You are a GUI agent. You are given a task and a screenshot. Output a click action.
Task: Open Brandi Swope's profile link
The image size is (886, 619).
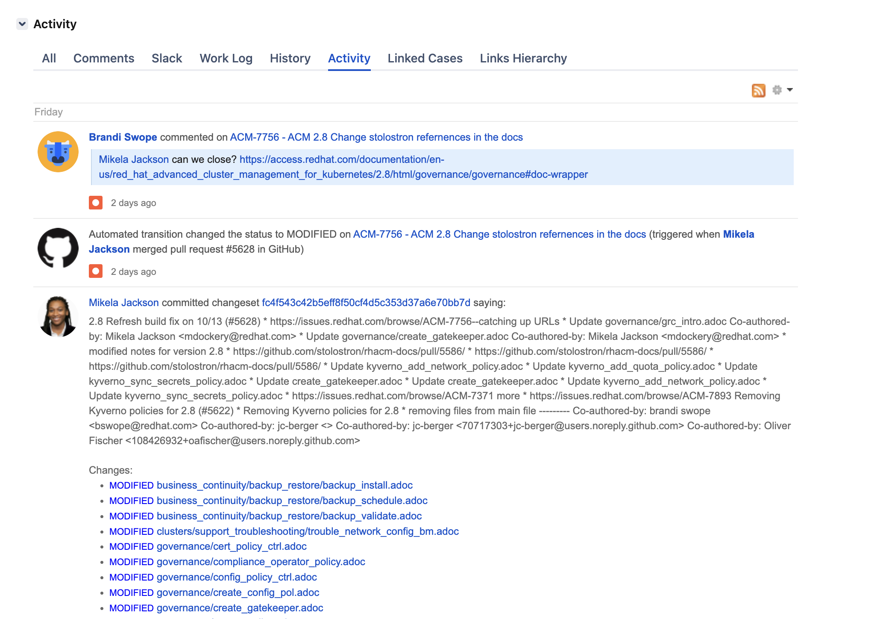[x=123, y=137]
